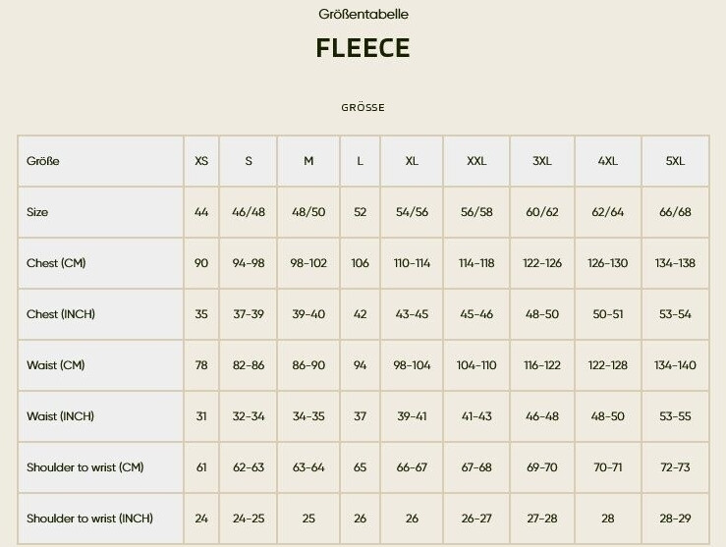Click the 5XL column header

675,161
